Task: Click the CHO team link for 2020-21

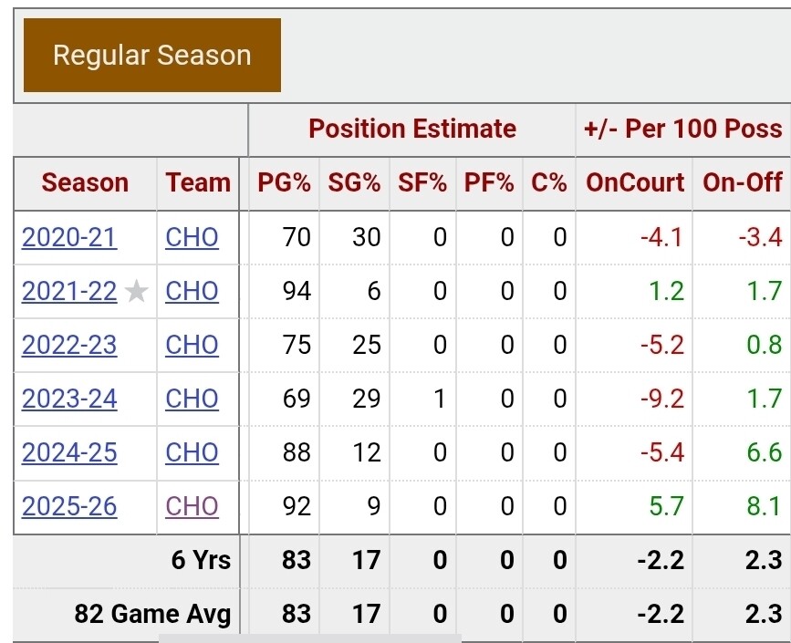Action: coord(192,238)
